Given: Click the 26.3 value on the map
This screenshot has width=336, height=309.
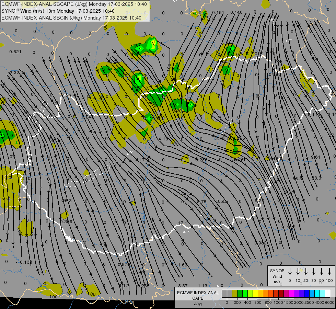Looking at the screenshot, I should pos(67,201).
